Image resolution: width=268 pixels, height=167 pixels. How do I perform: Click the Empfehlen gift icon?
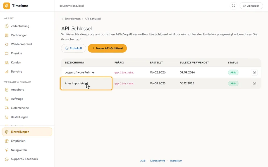pos(7,141)
